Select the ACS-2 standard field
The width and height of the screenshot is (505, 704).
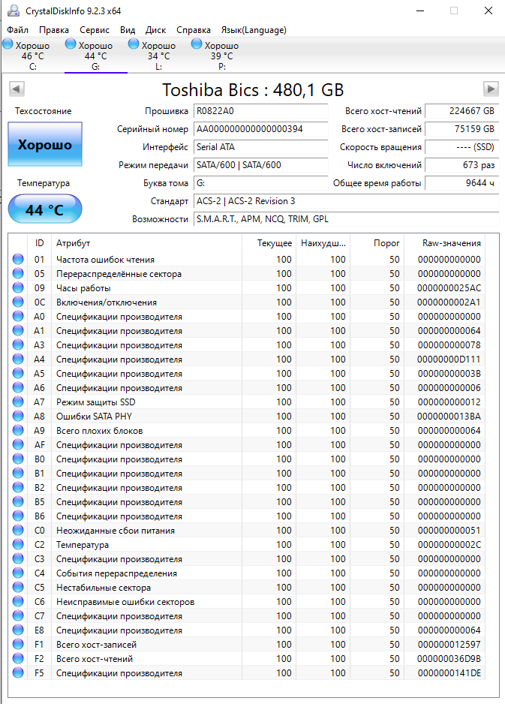pos(346,201)
